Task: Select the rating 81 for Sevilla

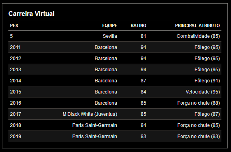Action: [x=143, y=36]
